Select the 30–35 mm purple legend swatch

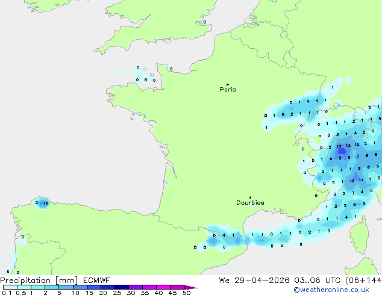[135, 287]
